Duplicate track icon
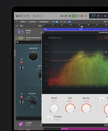 (x=21, y=26)
